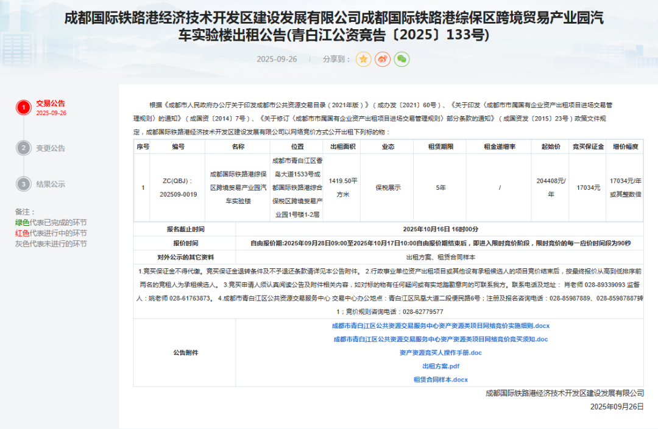Select the 报名截止时间 row label
The image size is (658, 429).
coord(185,229)
